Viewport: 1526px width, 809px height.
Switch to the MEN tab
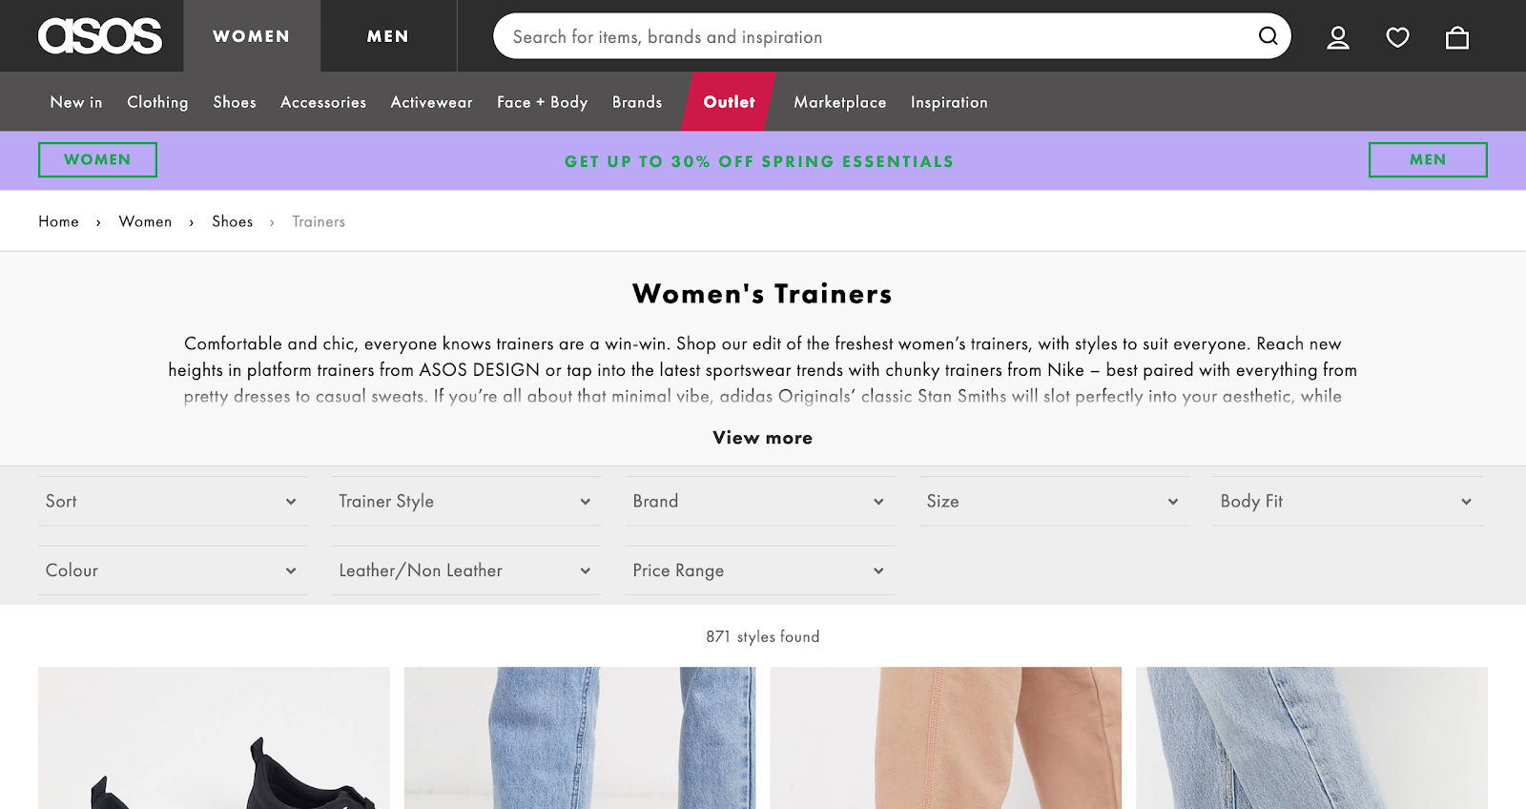388,36
